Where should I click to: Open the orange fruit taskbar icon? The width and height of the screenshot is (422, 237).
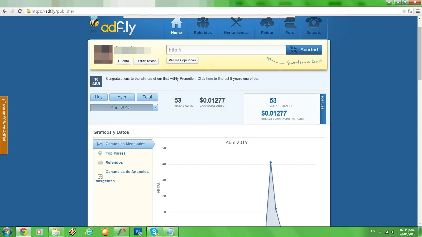105,232
